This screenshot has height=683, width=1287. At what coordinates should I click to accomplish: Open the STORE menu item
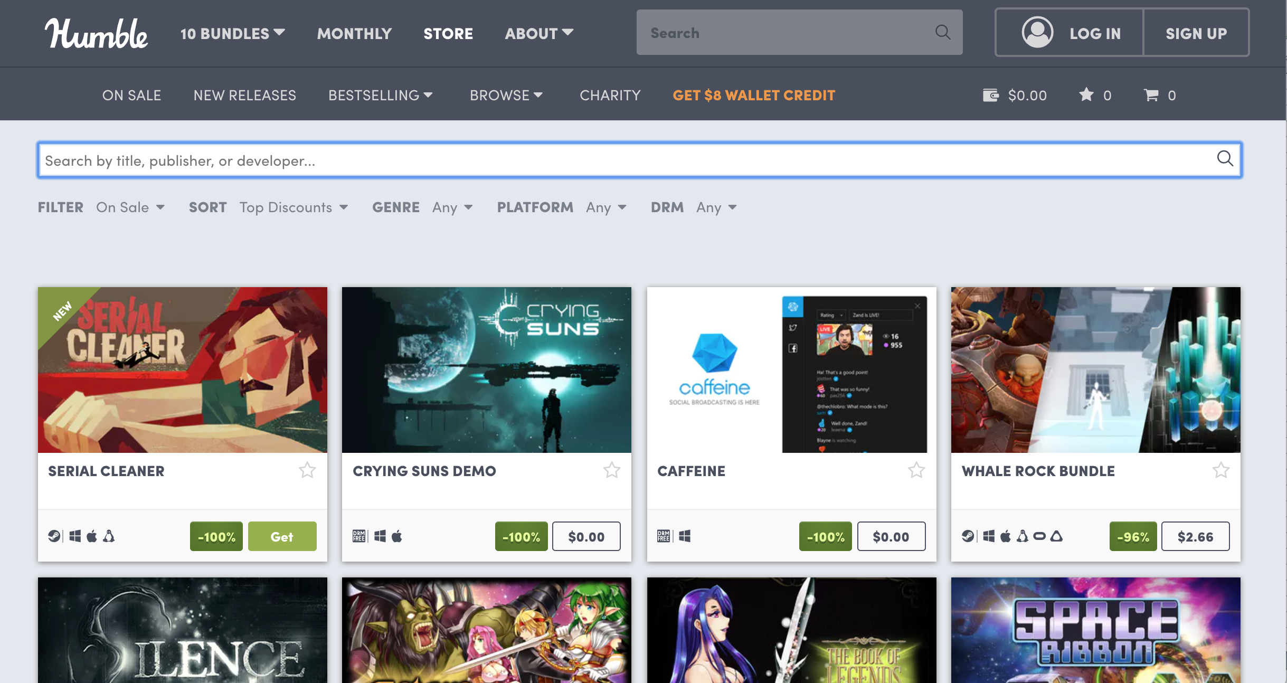[448, 33]
